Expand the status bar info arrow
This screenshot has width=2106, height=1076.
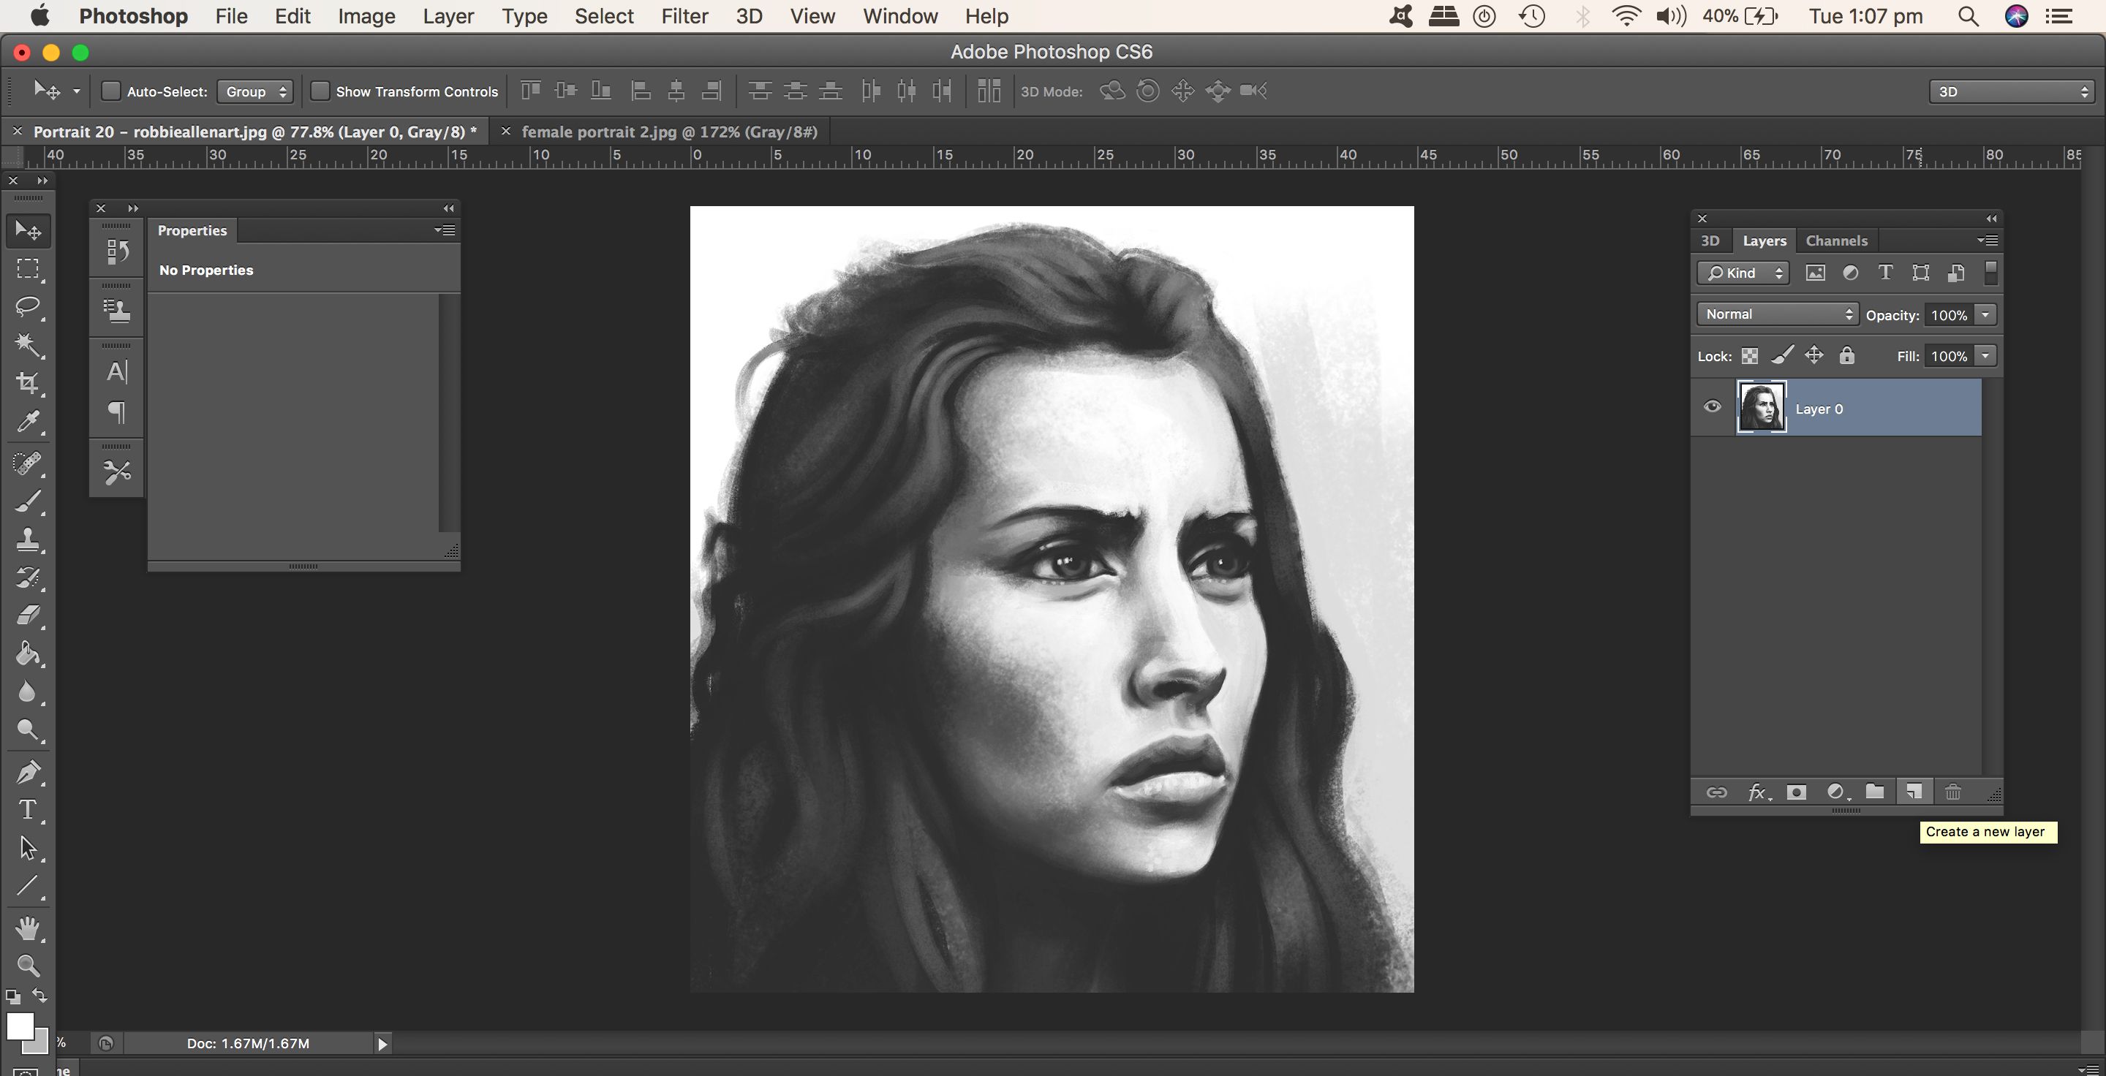(x=382, y=1043)
